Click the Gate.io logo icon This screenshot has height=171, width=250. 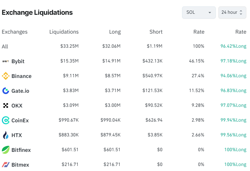[5, 91]
